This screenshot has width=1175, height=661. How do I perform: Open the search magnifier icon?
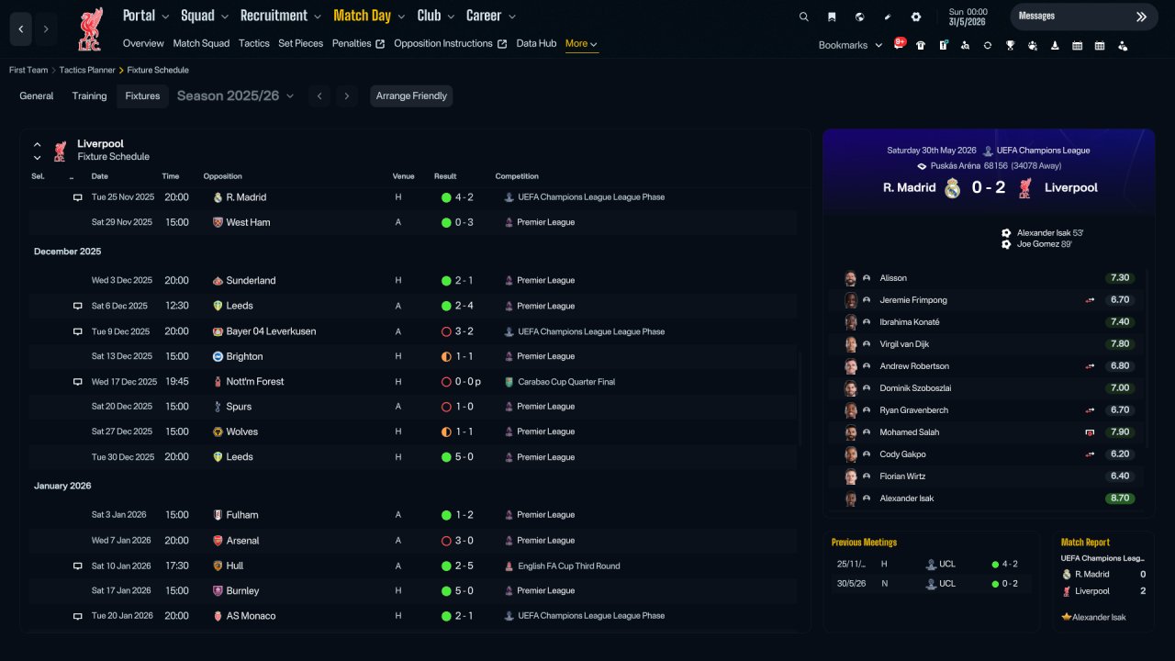click(804, 17)
